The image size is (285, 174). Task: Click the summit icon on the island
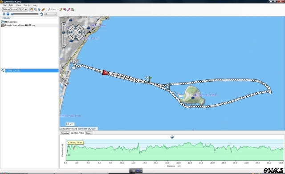click(x=193, y=97)
